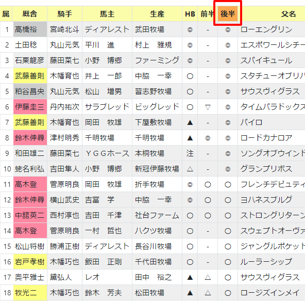
Task: Select jockey 西村淳也
Action: (64, 215)
